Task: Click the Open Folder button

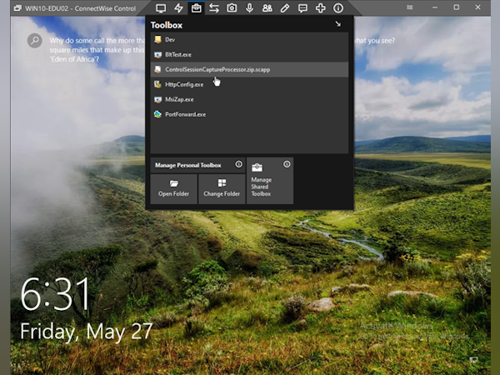Action: coord(174,189)
